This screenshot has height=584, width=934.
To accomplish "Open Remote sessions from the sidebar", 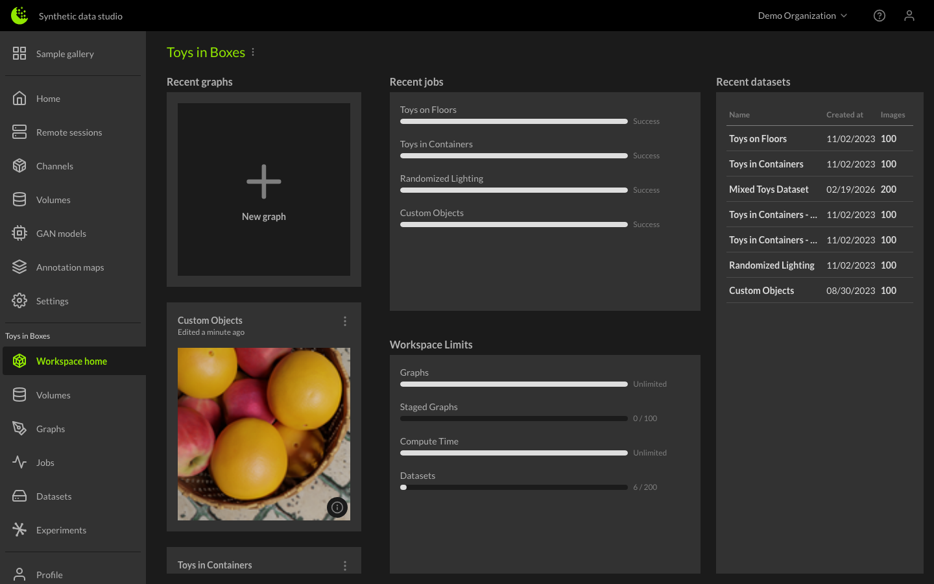I will 69,132.
